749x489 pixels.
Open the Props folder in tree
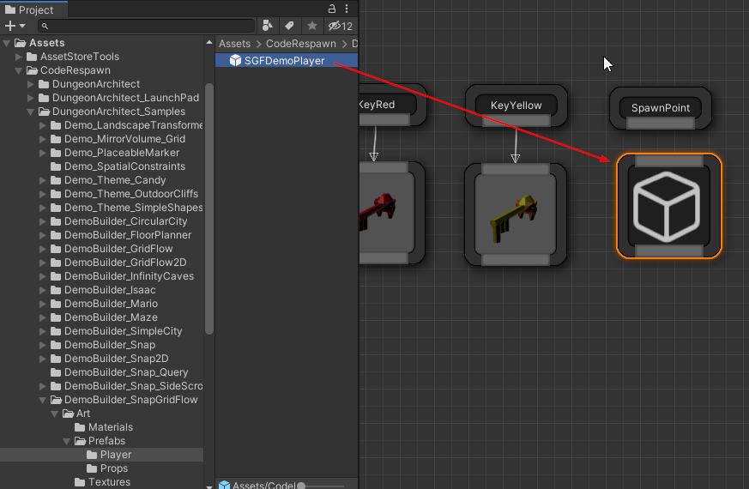tap(113, 468)
